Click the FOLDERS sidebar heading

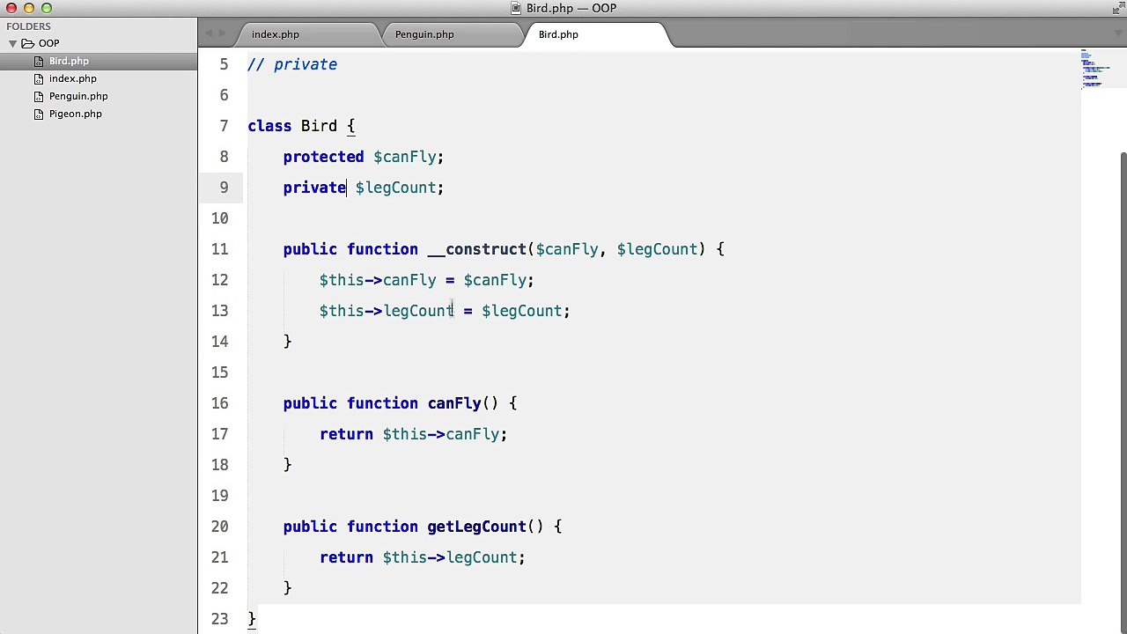(x=29, y=26)
